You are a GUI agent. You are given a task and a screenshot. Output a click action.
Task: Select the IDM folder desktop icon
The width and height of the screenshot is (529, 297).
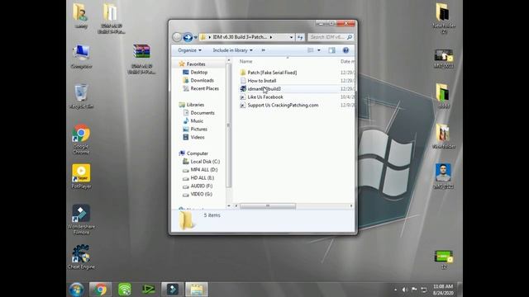pos(111,18)
